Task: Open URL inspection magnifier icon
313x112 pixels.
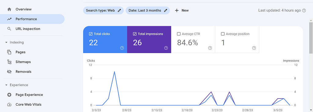Action: pos(9,29)
